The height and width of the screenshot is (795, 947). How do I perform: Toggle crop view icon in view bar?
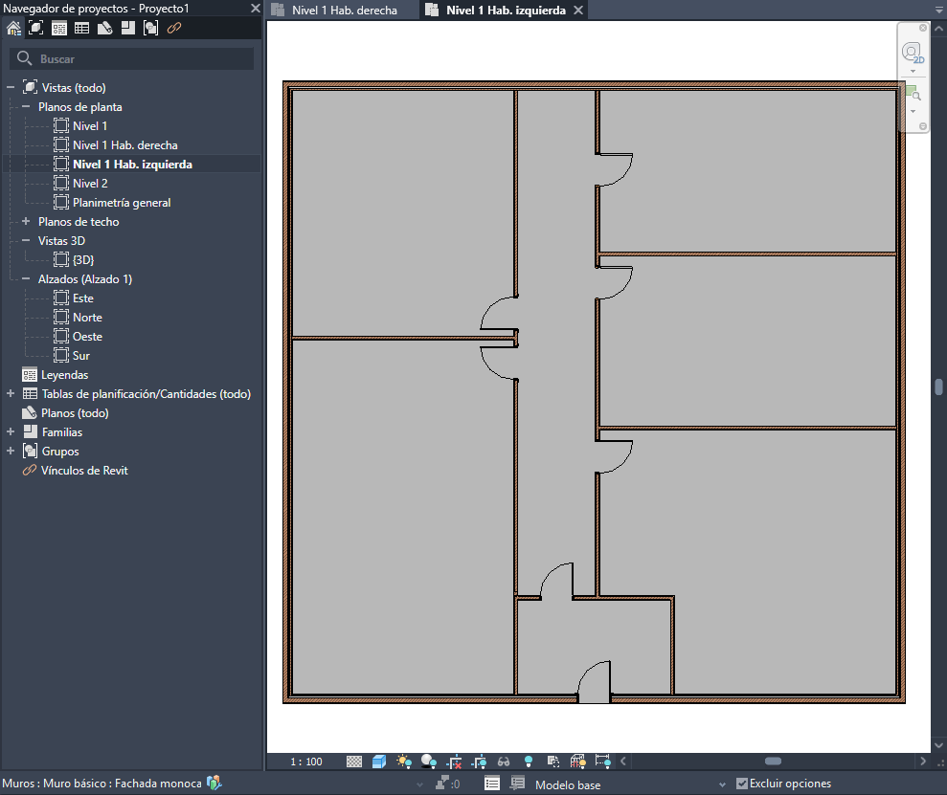pos(454,762)
